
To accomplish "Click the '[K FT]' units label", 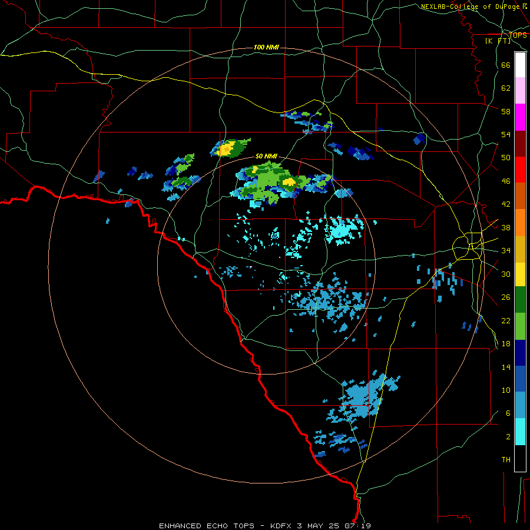I will [498, 41].
